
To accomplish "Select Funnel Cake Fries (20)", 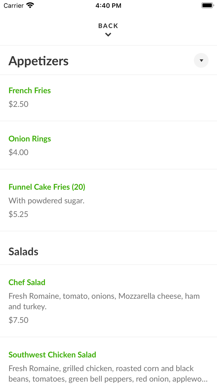I will coord(47,187).
